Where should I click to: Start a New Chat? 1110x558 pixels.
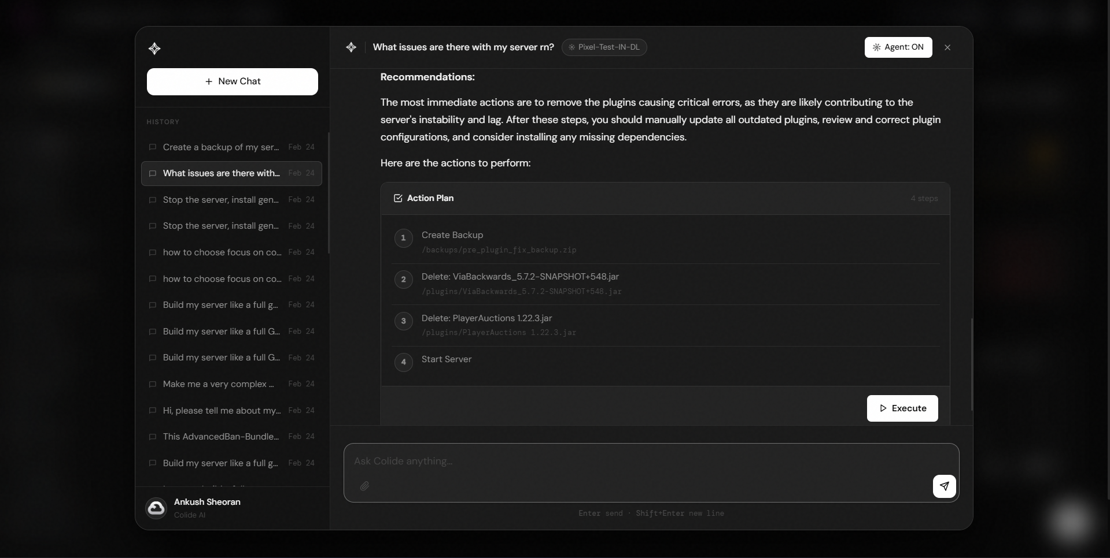(233, 82)
